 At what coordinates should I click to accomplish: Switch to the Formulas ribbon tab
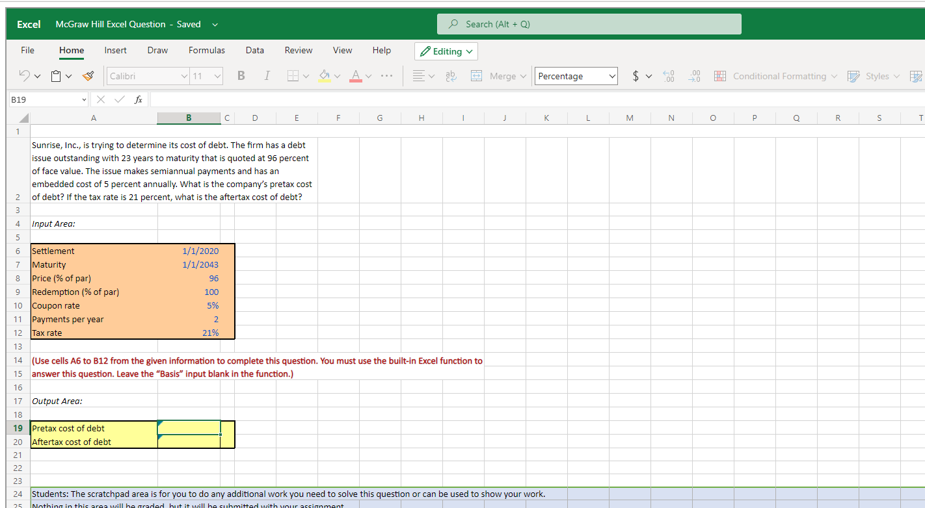pos(206,50)
